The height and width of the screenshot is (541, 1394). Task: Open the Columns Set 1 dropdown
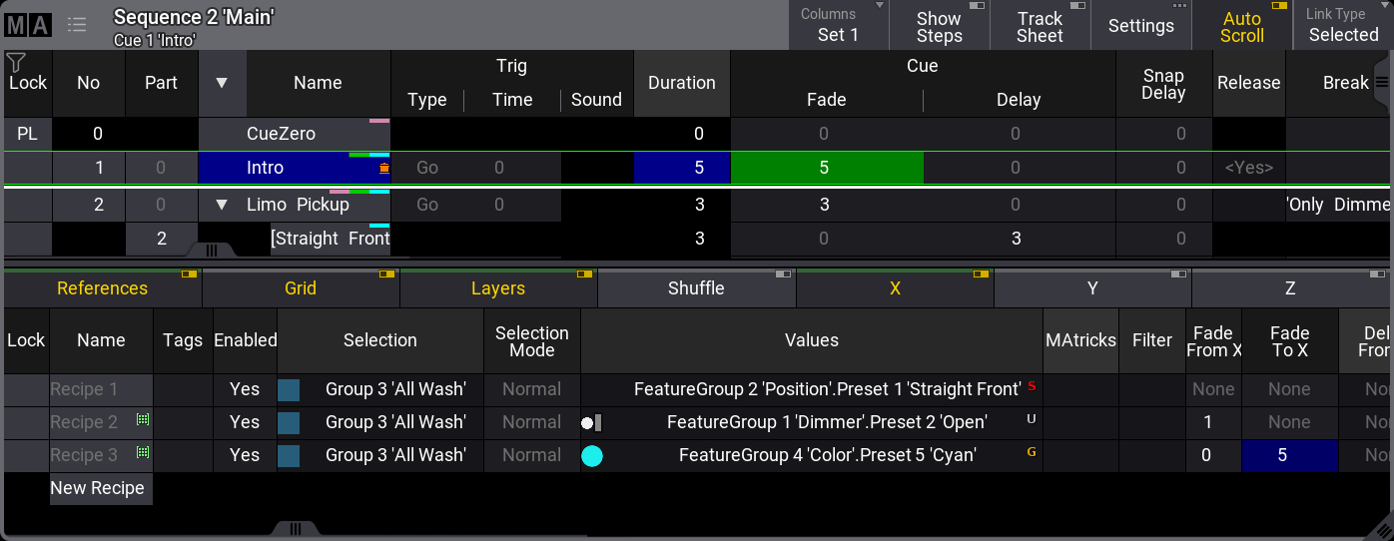pyautogui.click(x=838, y=26)
